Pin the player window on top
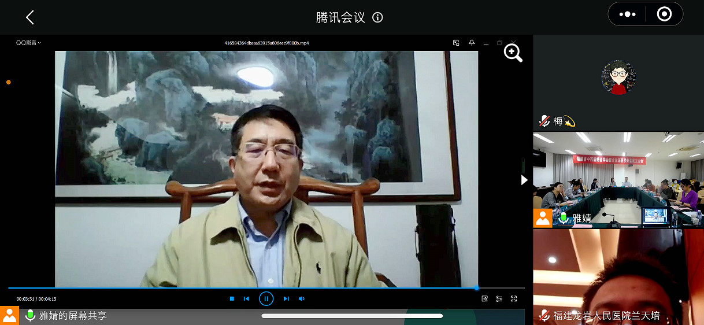This screenshot has height=325, width=704. point(472,43)
